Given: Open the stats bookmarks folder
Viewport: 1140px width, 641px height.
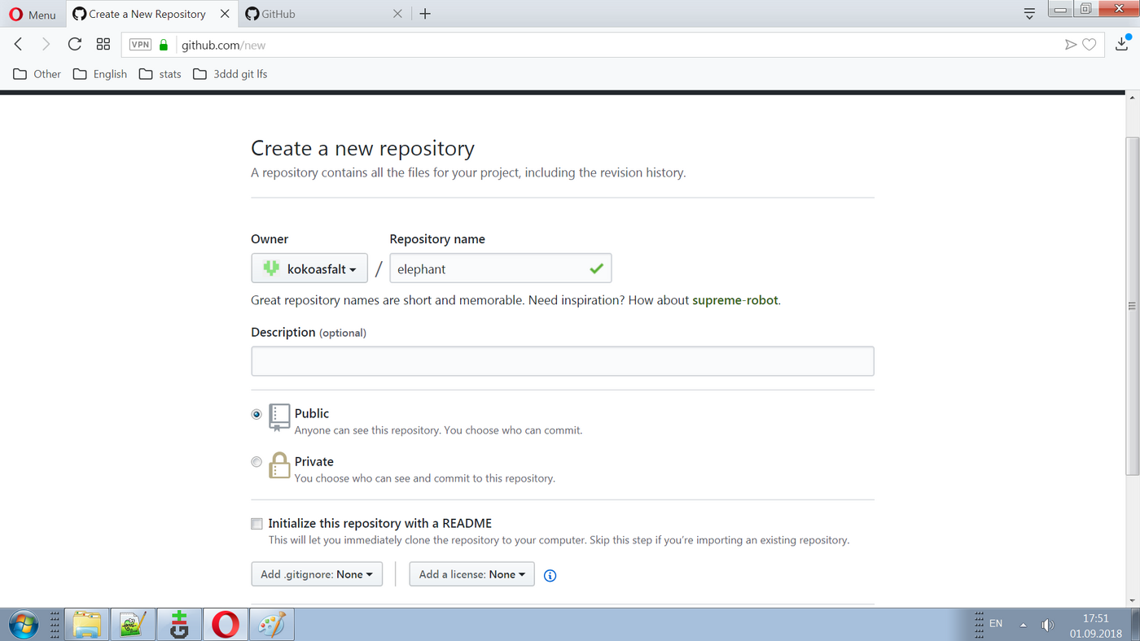Looking at the screenshot, I should coord(160,74).
